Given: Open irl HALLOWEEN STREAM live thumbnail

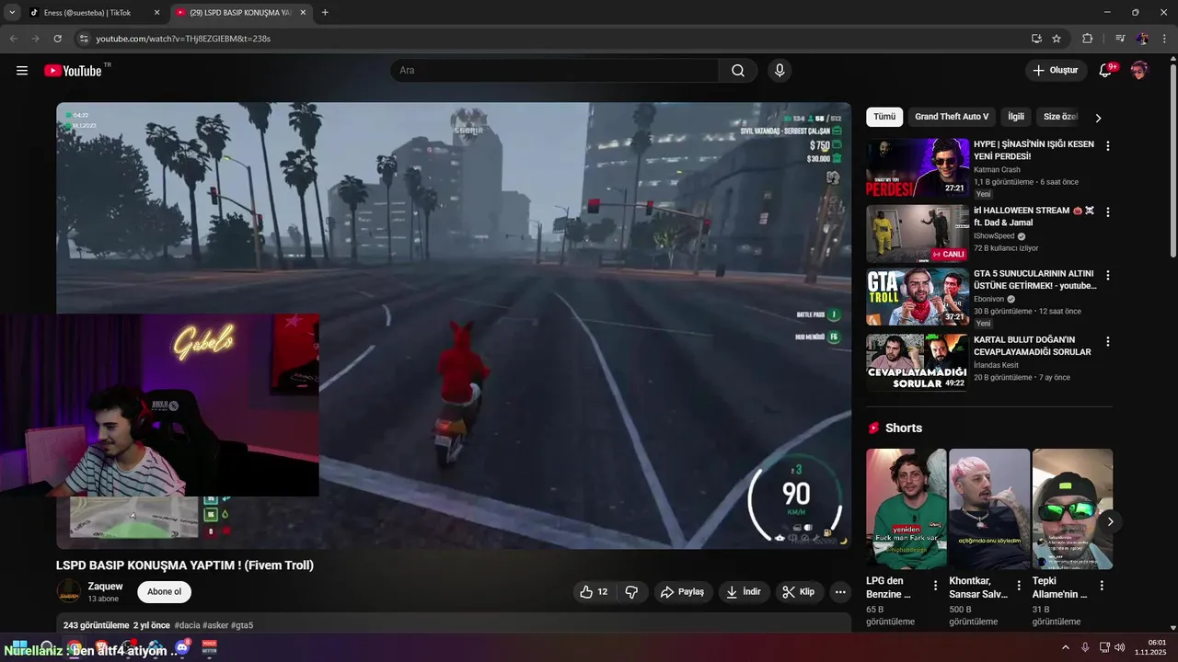Looking at the screenshot, I should pyautogui.click(x=918, y=234).
